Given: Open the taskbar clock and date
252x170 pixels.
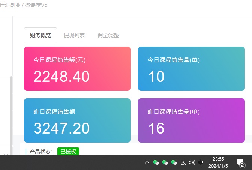Looking at the screenshot, I should [218, 162].
